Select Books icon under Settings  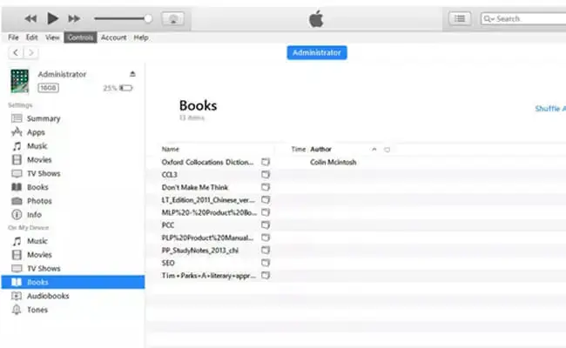17,187
